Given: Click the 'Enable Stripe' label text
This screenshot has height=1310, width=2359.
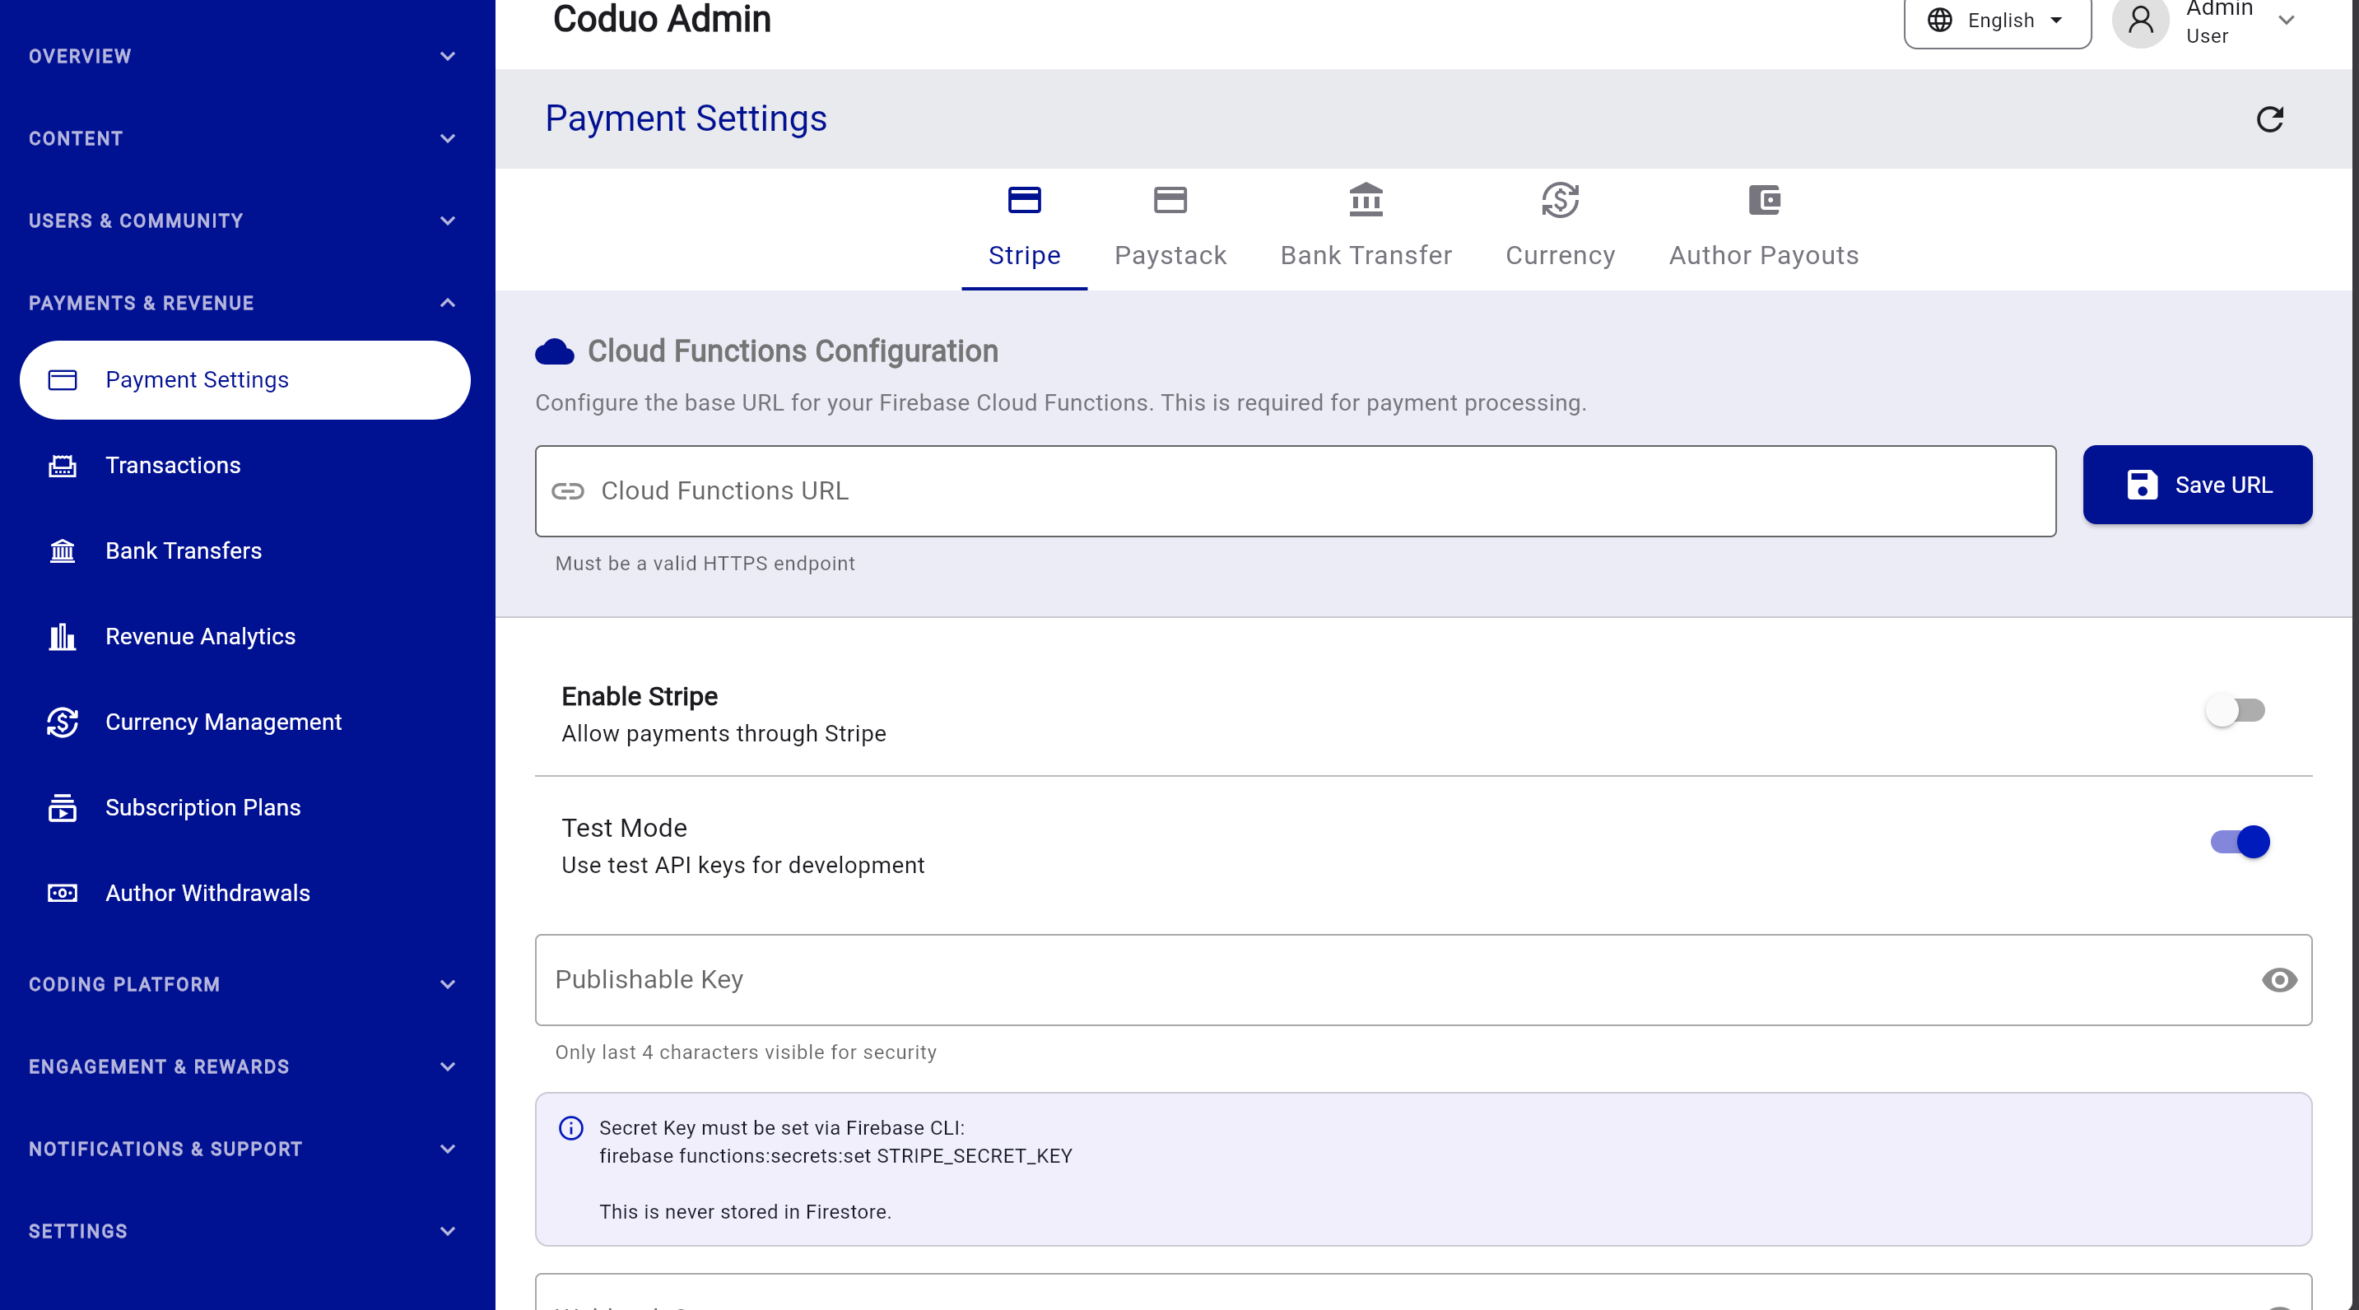Looking at the screenshot, I should pos(640,697).
